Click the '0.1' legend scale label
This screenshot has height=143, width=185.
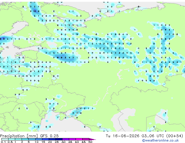[x=3, y=142]
